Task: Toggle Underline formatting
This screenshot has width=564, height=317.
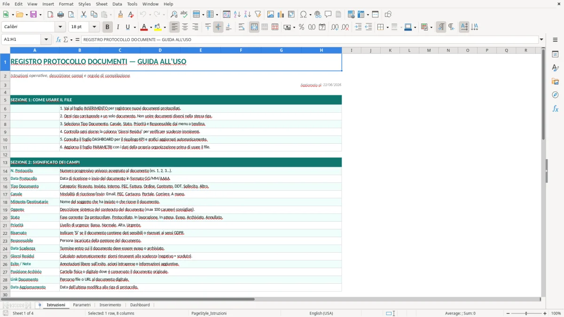Action: coord(127,27)
